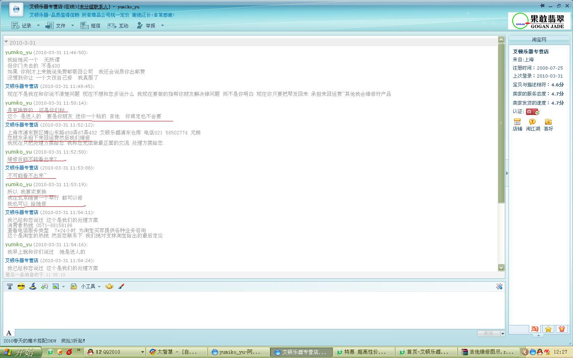This screenshot has width=573, height=358.
Task: Click the QQ penguin tray icon
Action: [x=540, y=352]
